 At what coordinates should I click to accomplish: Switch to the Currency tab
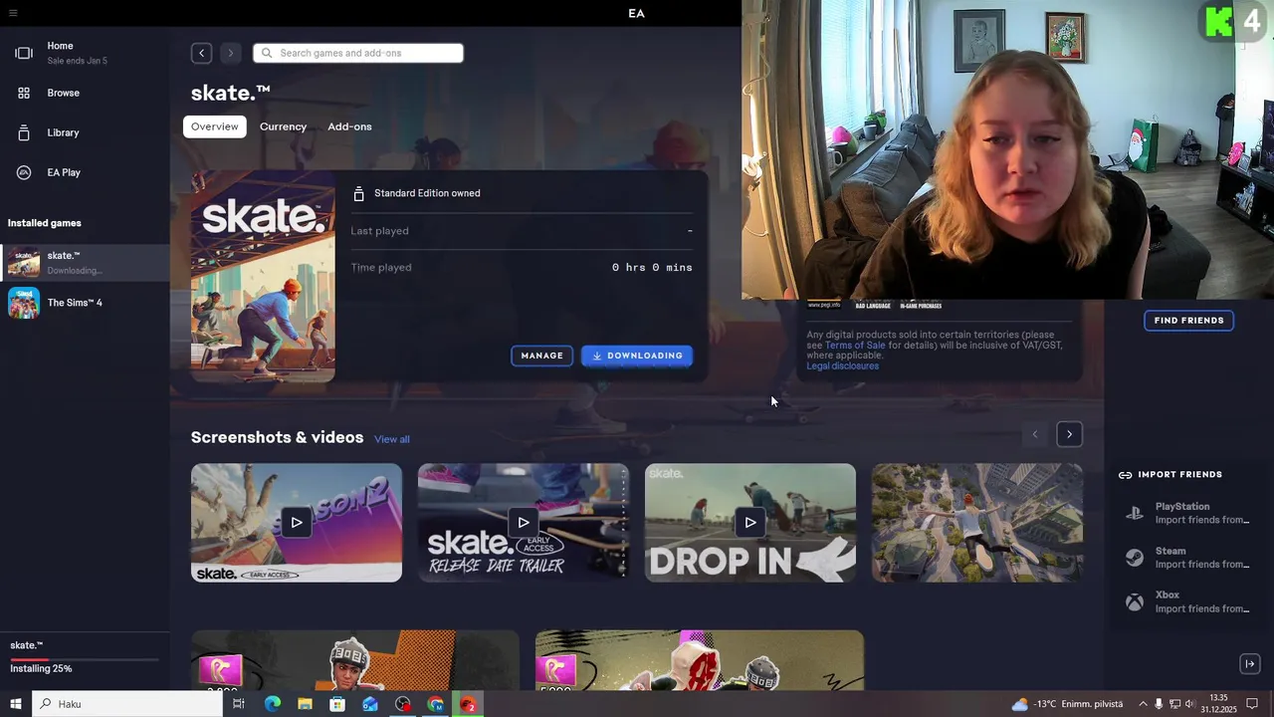pos(283,126)
